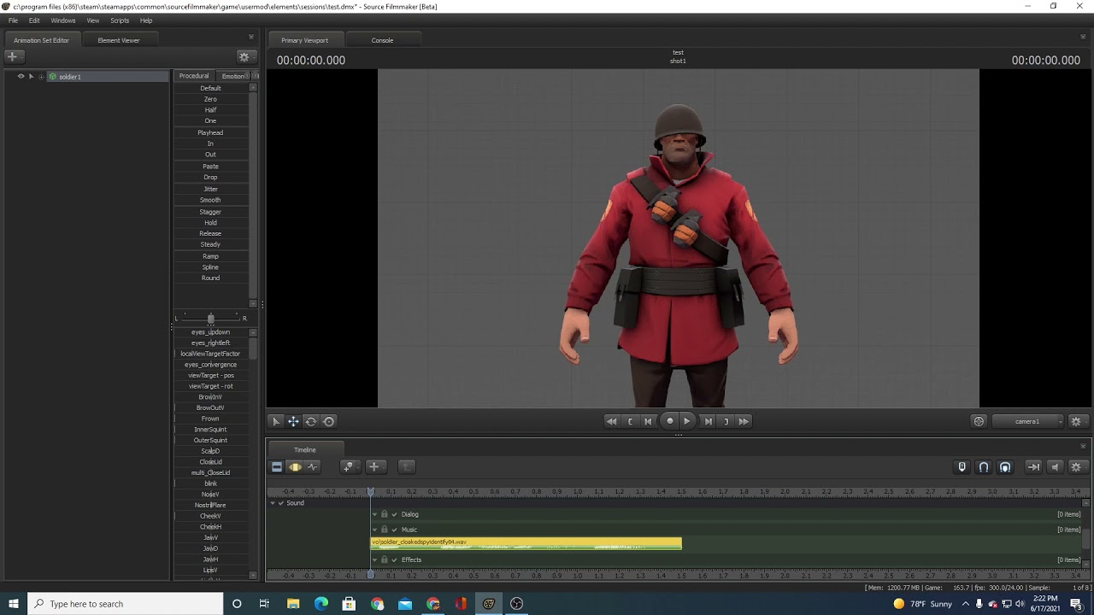Switch to the Clip Editor mode
The height and width of the screenshot is (615, 1094).
click(277, 466)
